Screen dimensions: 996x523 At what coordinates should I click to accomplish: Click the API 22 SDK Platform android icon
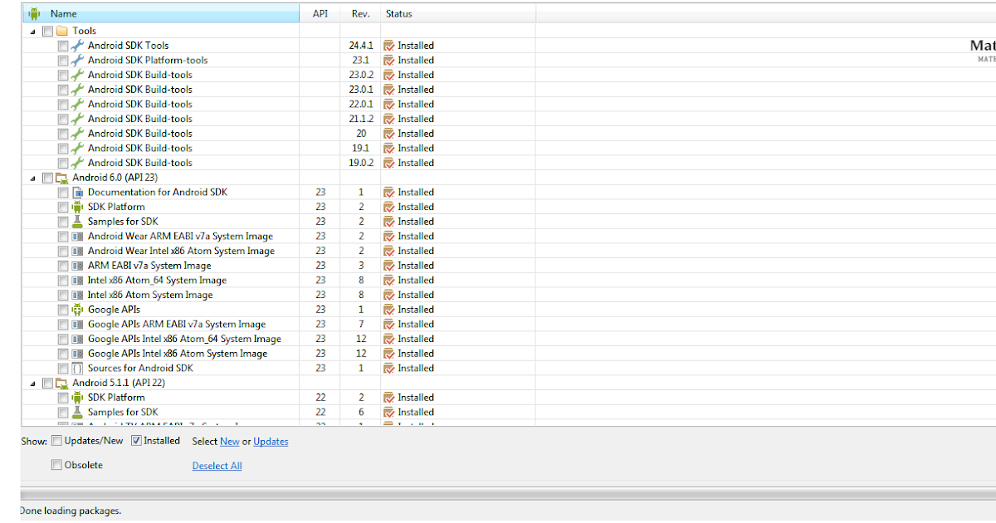(78, 398)
